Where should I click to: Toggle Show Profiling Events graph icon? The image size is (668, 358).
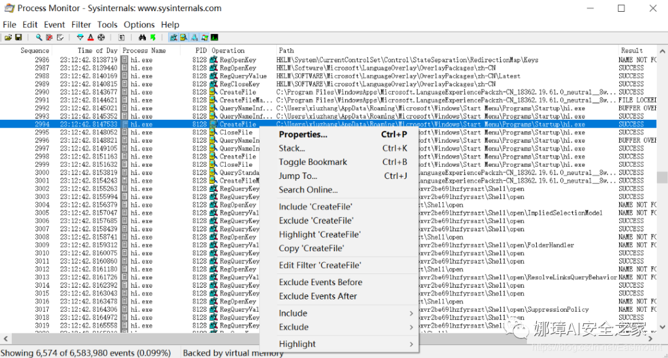click(x=215, y=38)
